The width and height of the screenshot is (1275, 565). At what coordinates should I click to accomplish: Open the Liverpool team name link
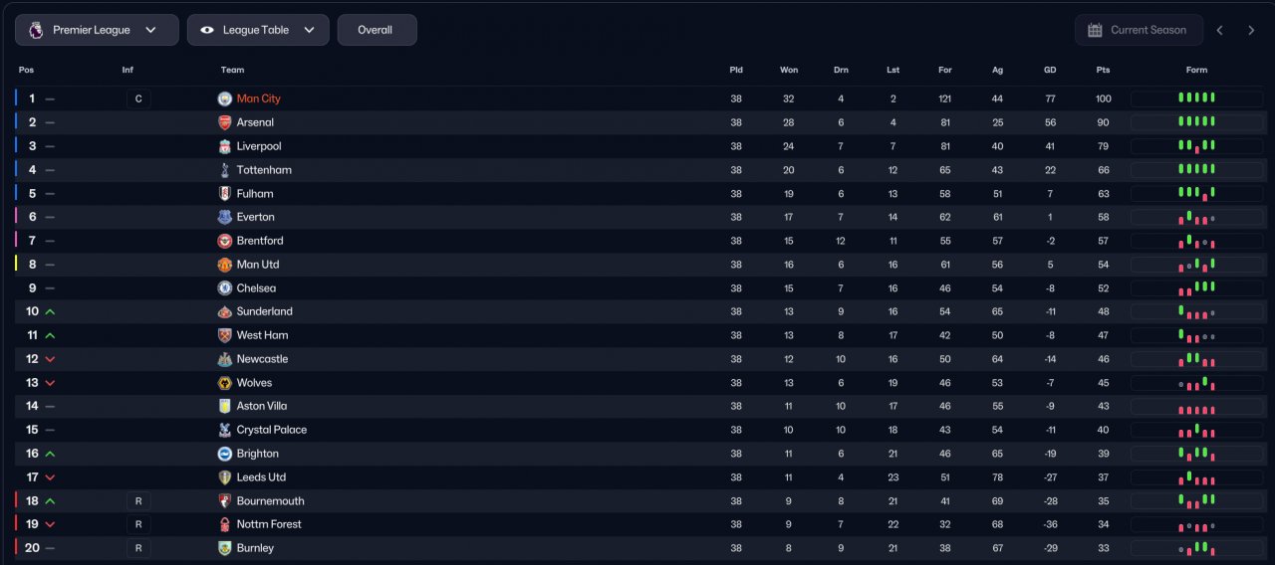pyautogui.click(x=259, y=146)
